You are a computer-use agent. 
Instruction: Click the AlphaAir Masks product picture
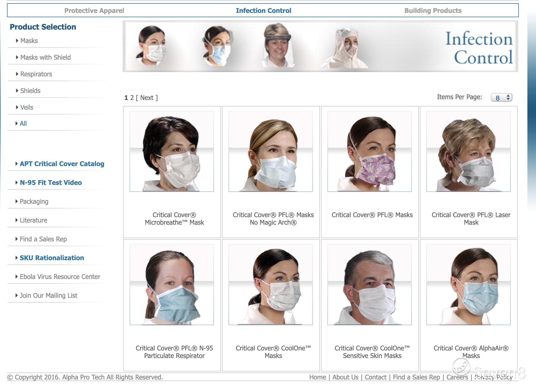pyautogui.click(x=468, y=285)
